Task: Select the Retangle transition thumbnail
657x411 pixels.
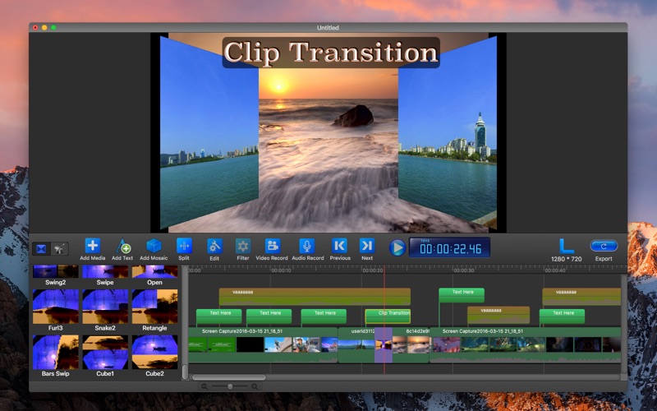Action: coord(154,307)
